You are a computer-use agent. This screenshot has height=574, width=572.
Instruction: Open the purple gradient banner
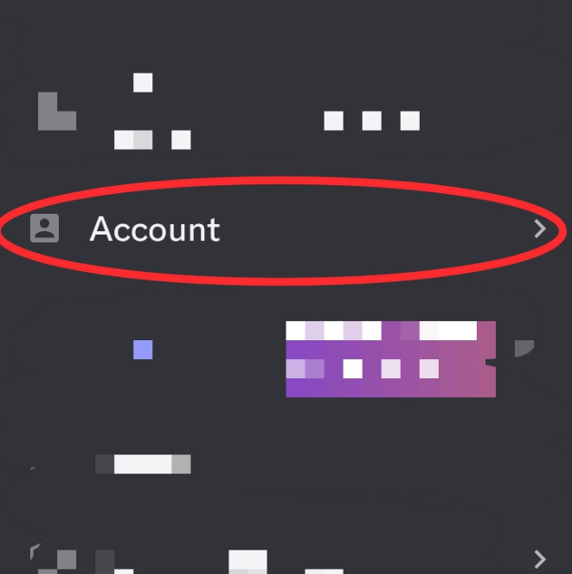(390, 359)
